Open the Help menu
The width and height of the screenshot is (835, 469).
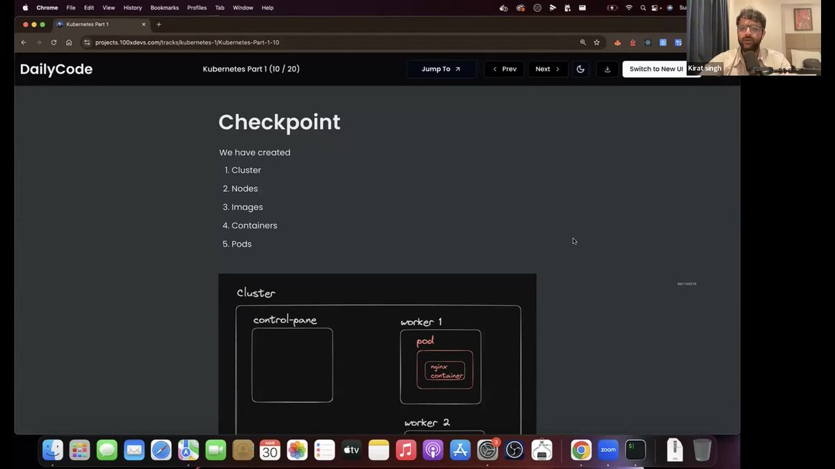click(267, 8)
